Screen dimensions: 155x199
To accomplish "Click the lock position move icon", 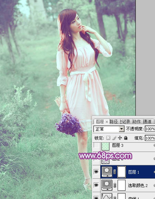I will pyautogui.click(x=120, y=138).
